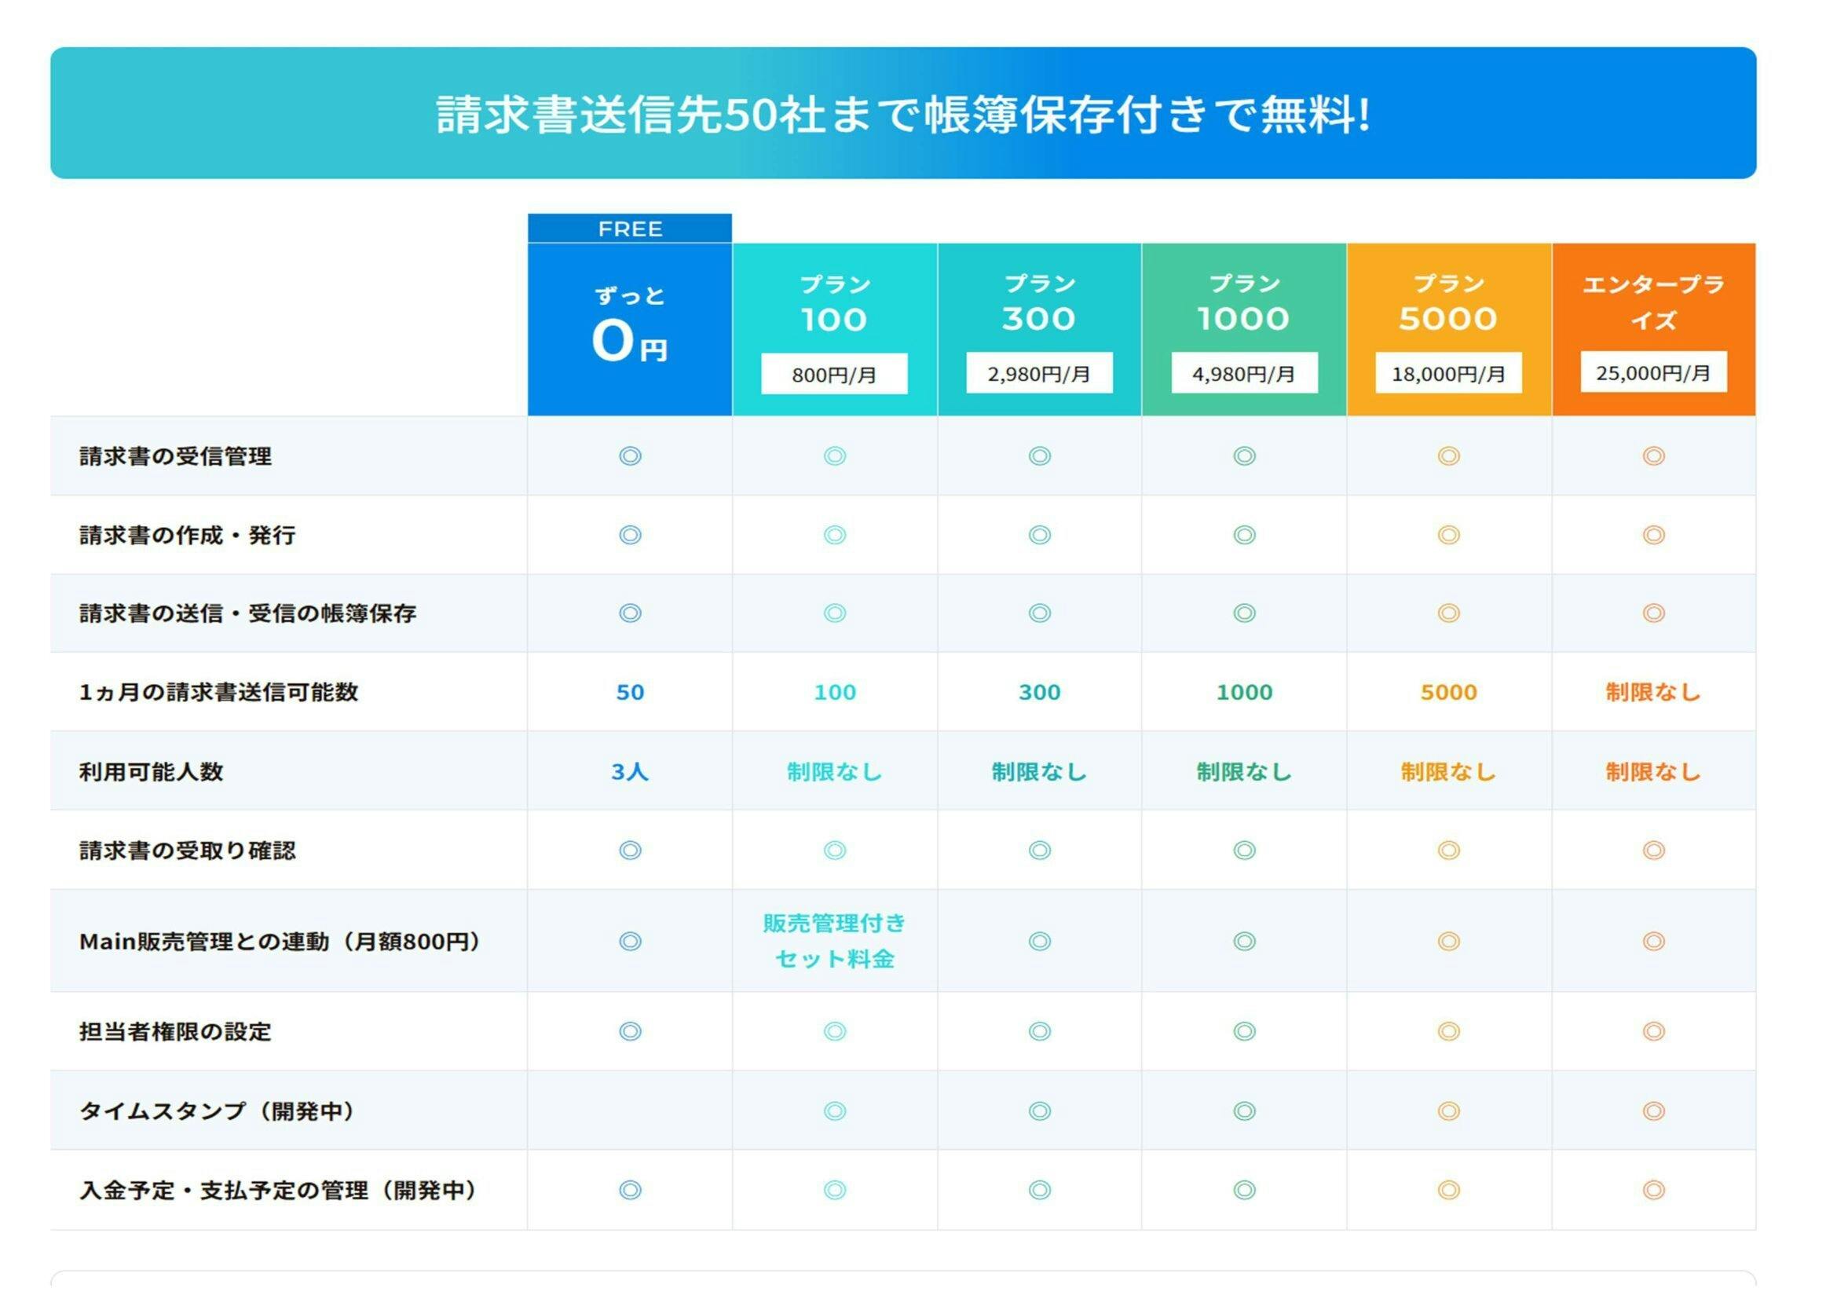Click the プラン100 circle in タイムスタンプ row
The width and height of the screenshot is (1837, 1299).
coord(834,1111)
